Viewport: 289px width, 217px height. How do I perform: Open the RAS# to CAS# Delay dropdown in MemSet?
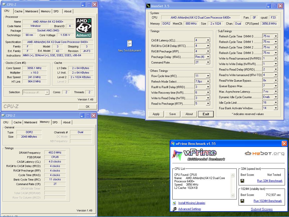[208, 46]
